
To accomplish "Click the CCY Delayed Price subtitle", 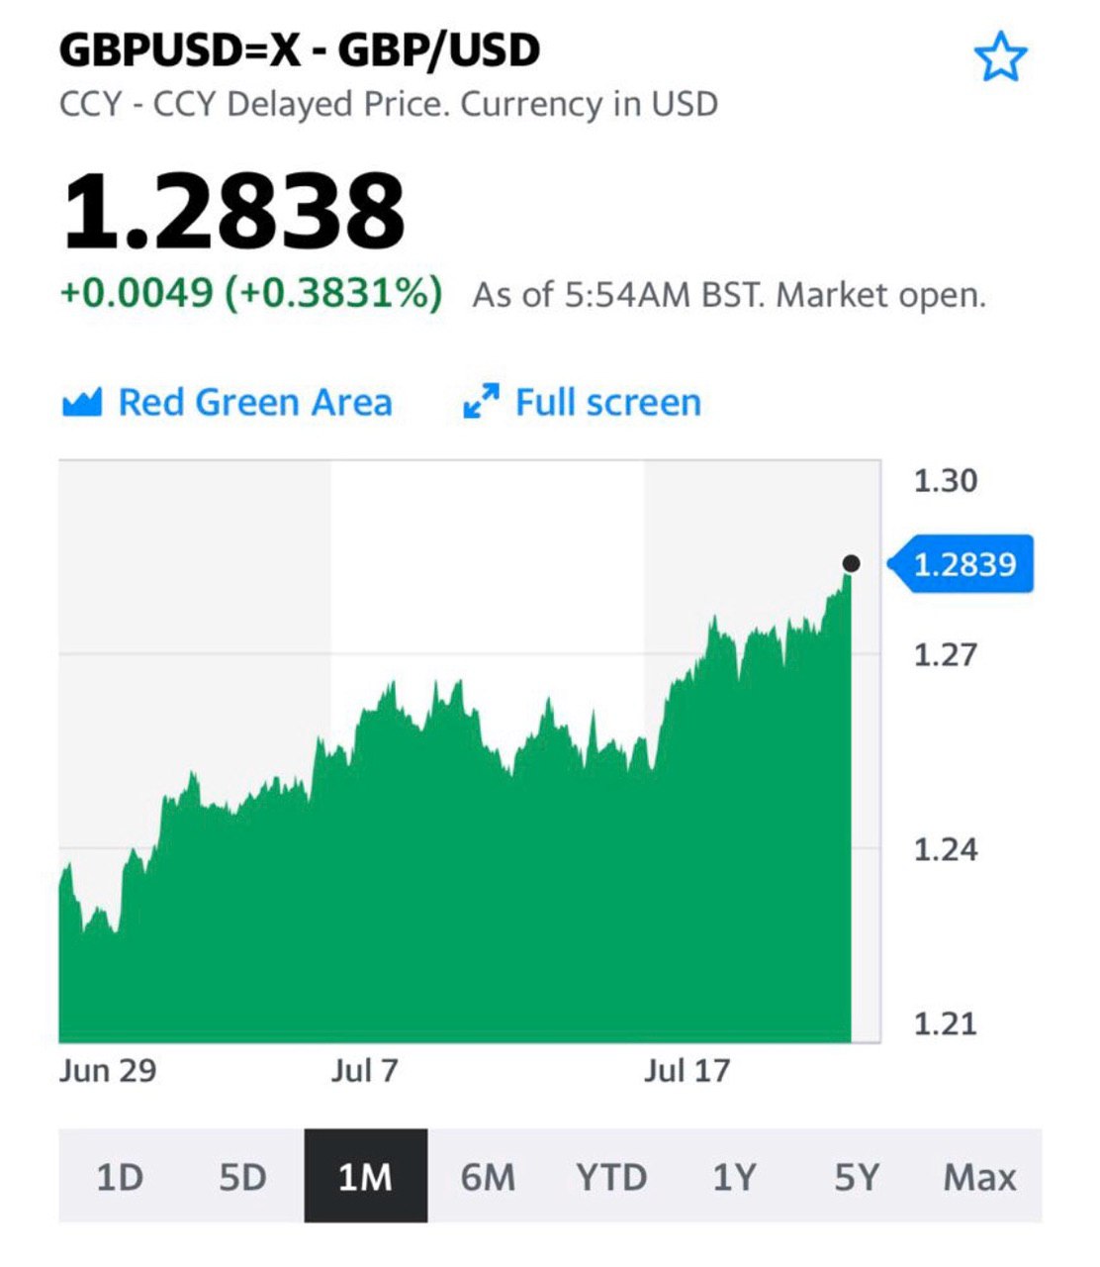I will [389, 104].
